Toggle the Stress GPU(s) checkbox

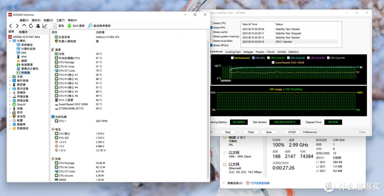click(211, 45)
